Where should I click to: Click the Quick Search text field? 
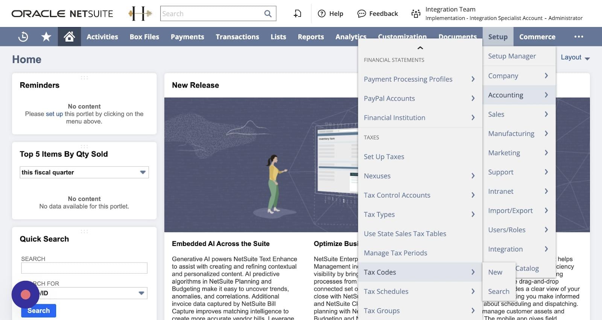(x=84, y=268)
